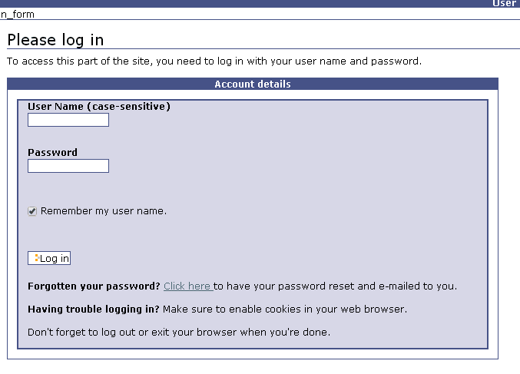
Task: Click the User Name (case-sensitive) label
Action: pos(99,107)
